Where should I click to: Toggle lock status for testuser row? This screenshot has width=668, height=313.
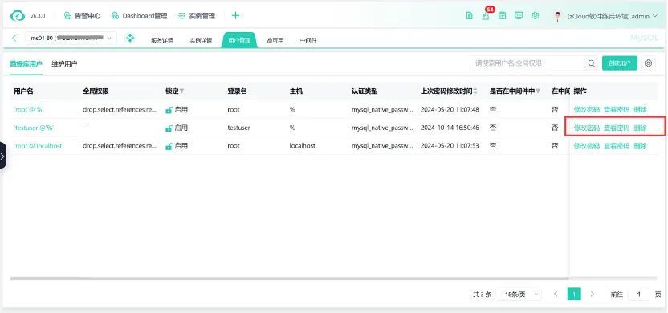[x=169, y=128]
